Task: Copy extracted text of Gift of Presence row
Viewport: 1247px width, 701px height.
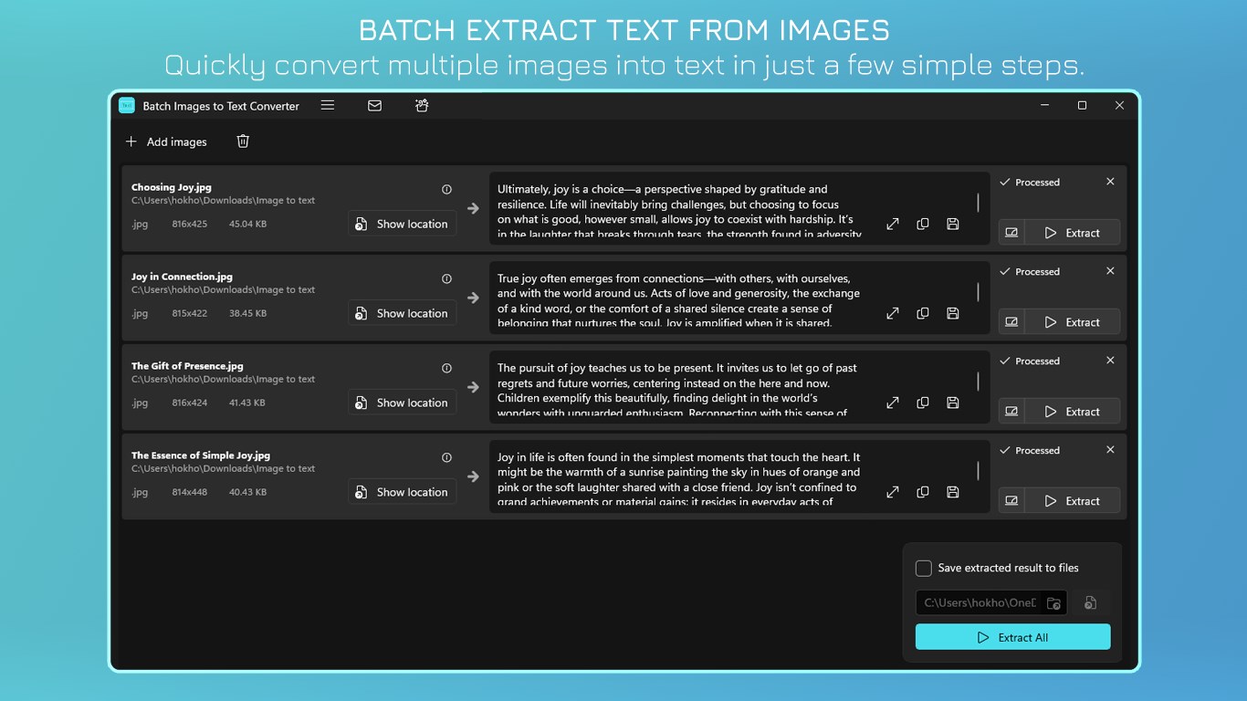Action: coord(923,403)
